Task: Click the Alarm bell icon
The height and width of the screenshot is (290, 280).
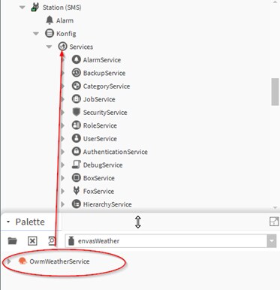Action: 50,20
